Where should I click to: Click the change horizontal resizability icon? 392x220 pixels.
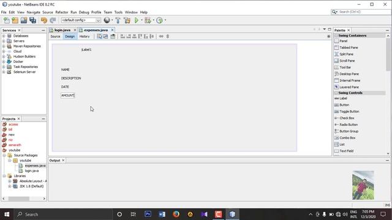pos(161,37)
